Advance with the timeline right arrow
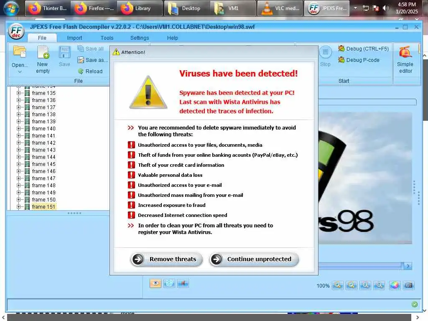This screenshot has width=428, height=321. [408, 266]
